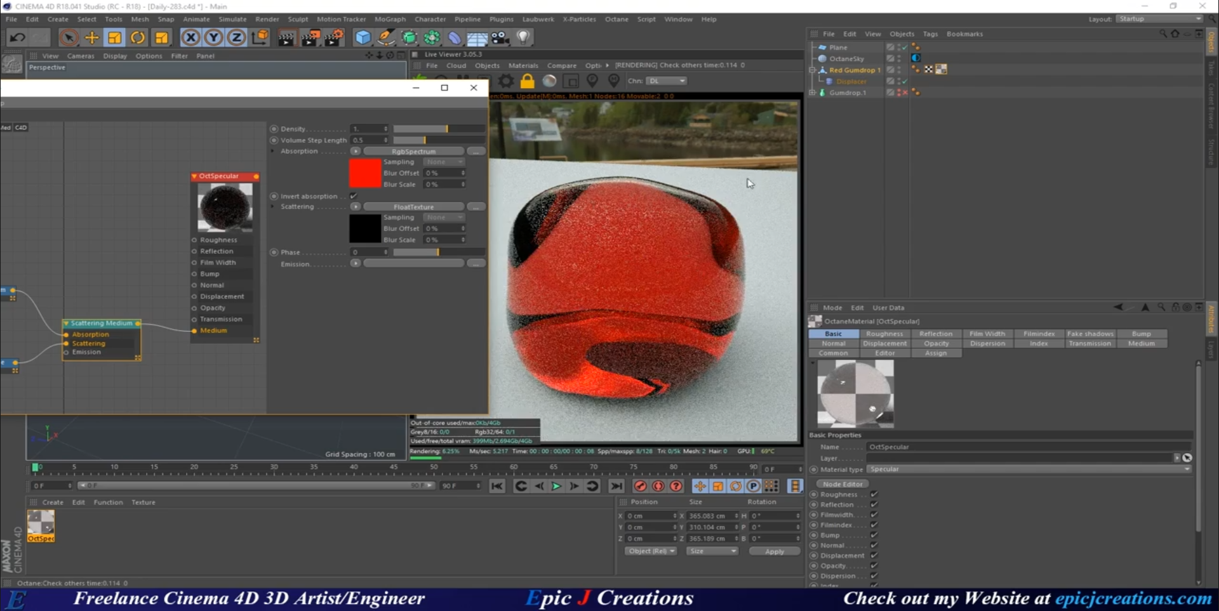Add a Cube primitive object
Viewport: 1219px width, 611px height.
(x=363, y=37)
